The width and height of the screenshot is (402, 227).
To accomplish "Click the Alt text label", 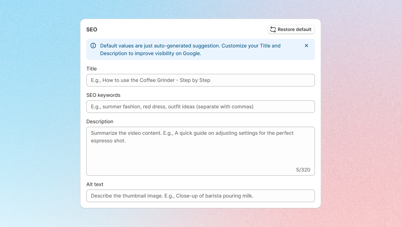I will 95,185.
